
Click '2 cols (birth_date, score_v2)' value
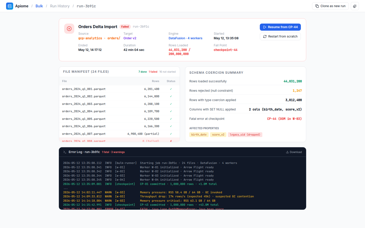click(x=275, y=109)
